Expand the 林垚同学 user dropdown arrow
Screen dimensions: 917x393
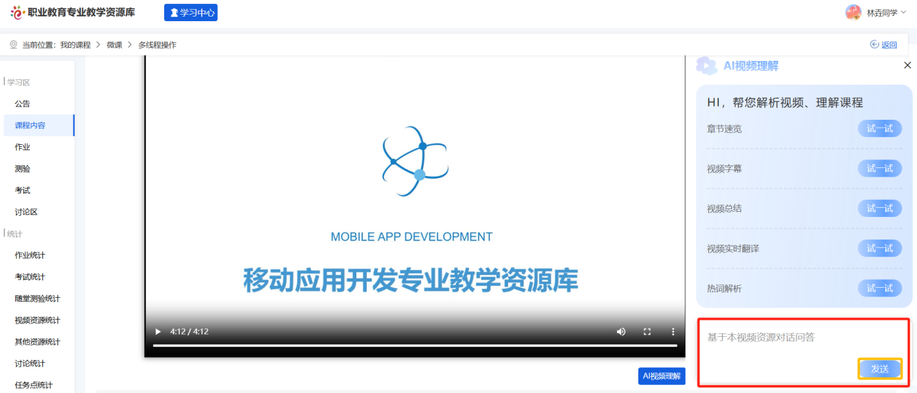coord(904,12)
